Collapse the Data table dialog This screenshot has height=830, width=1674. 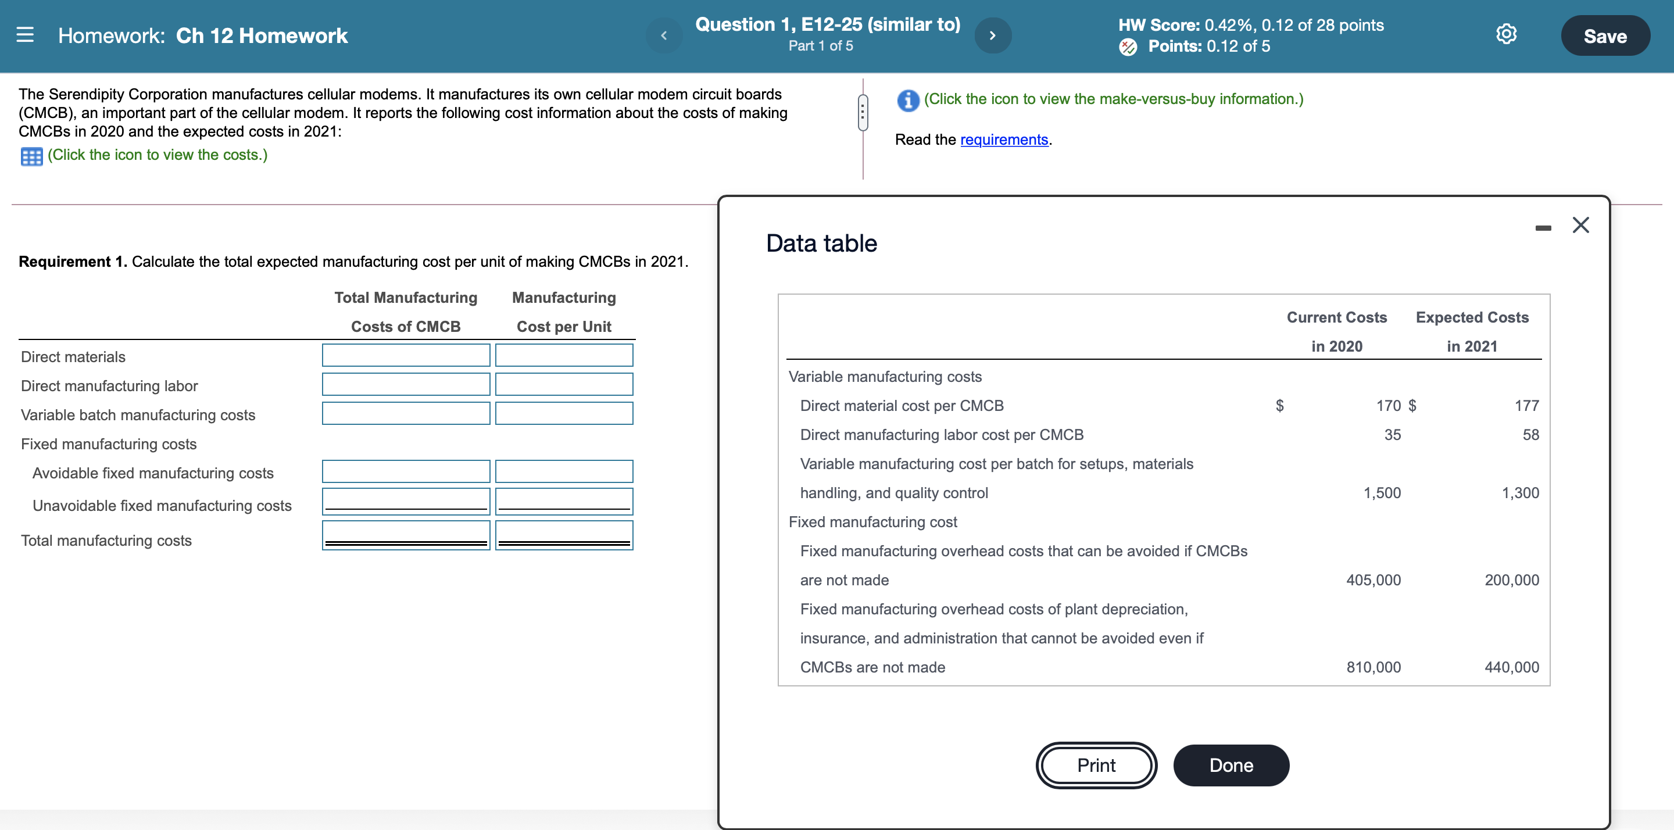tap(1581, 225)
